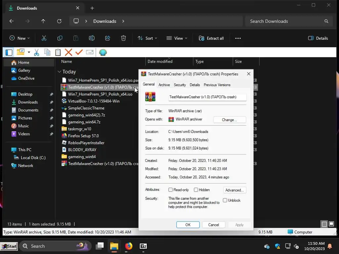339x254 pixels.
Task: Check the Hidden attribute checkbox
Action: click(x=196, y=190)
